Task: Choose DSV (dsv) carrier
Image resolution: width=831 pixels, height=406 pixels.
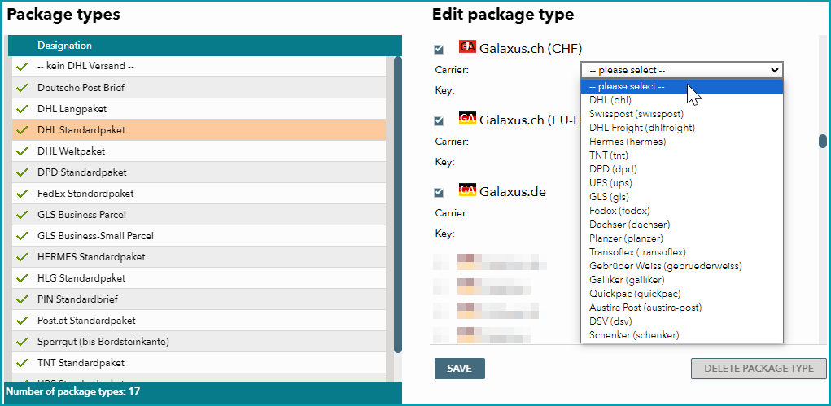Action: pos(681,321)
